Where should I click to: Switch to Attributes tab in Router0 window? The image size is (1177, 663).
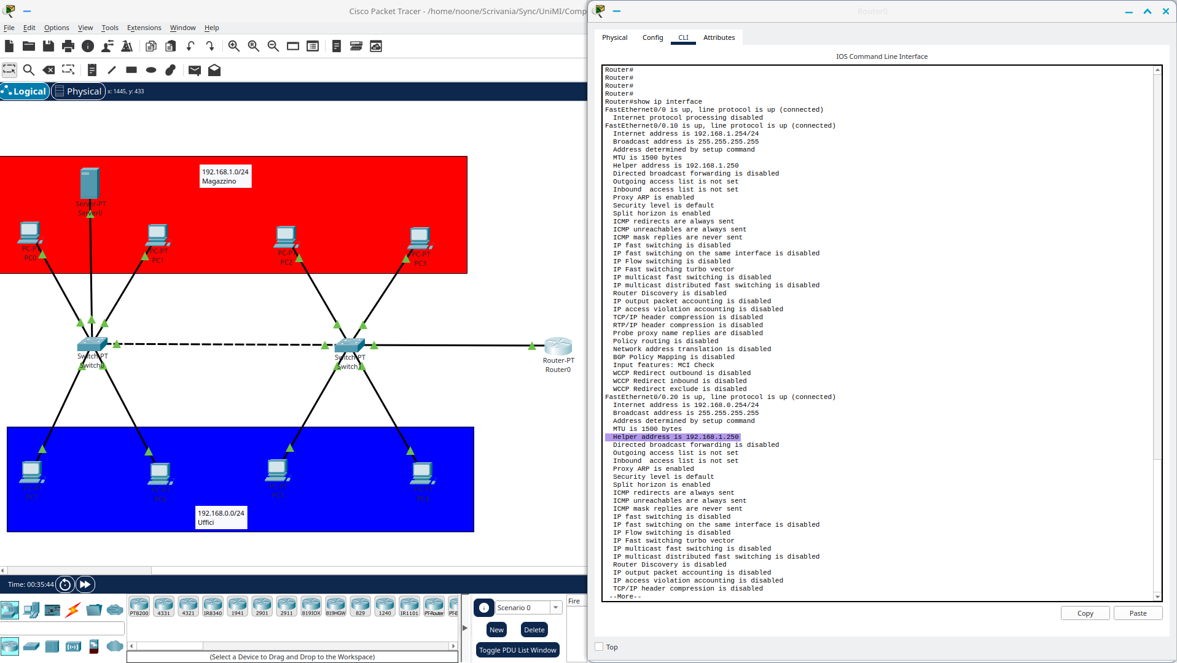click(719, 37)
